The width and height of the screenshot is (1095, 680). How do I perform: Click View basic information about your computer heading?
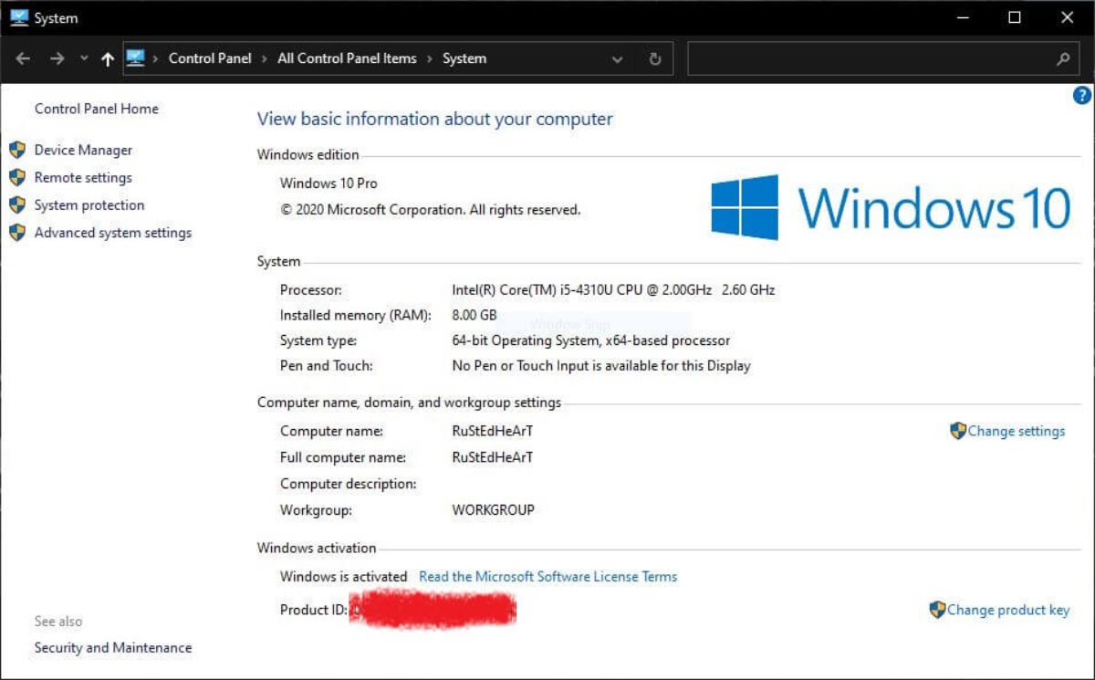[x=435, y=119]
